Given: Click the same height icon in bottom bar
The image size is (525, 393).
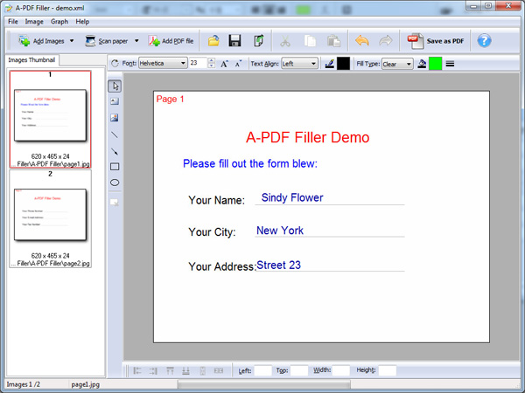Looking at the screenshot, I should tap(203, 370).
